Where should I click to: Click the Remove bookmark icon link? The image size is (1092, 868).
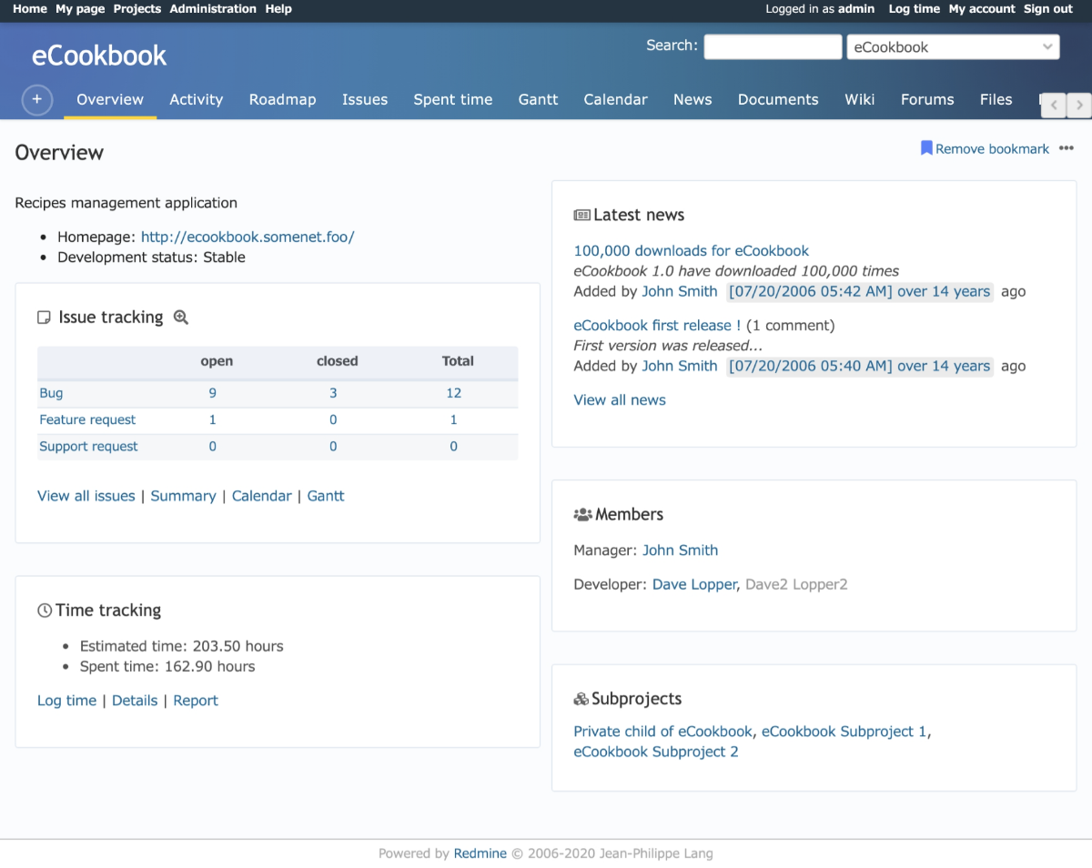pyautogui.click(x=985, y=148)
